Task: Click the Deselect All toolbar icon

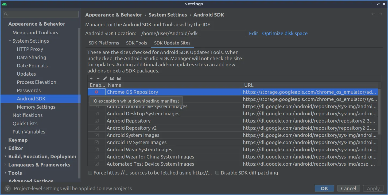Action: coord(119,78)
